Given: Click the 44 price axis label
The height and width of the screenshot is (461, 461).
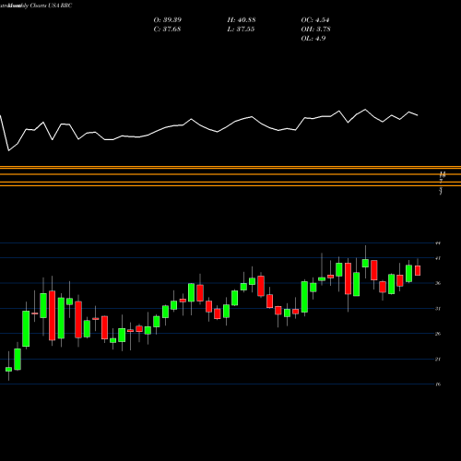Looking at the screenshot, I should click(x=438, y=243).
